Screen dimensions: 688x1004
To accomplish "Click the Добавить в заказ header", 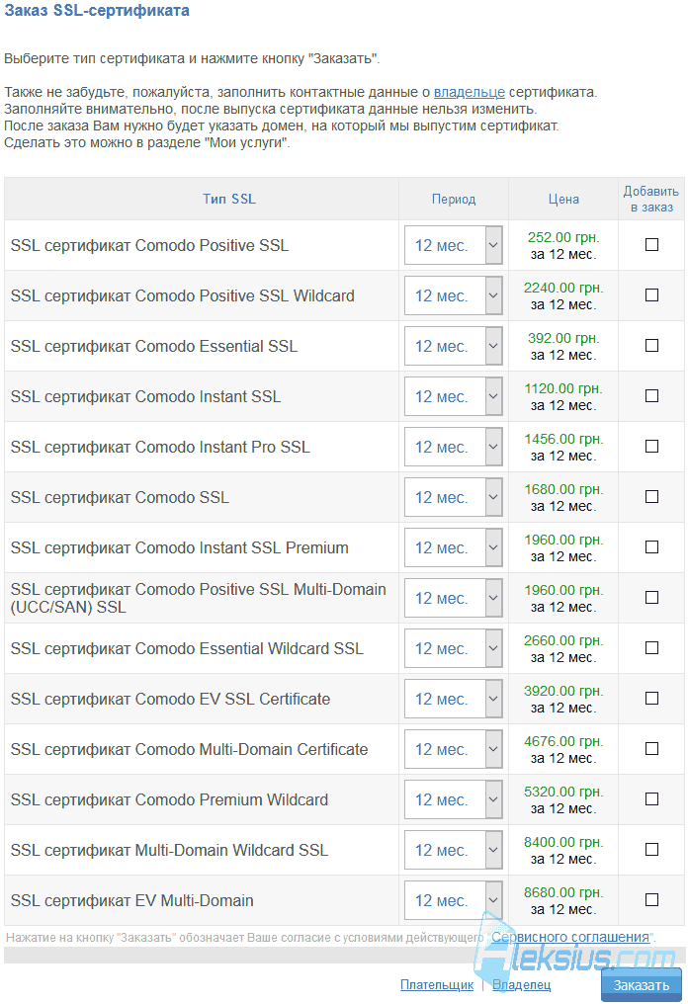I will [x=650, y=200].
